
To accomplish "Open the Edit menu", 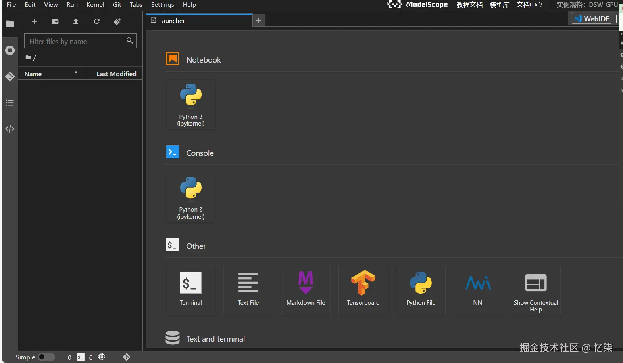I will 30,5.
